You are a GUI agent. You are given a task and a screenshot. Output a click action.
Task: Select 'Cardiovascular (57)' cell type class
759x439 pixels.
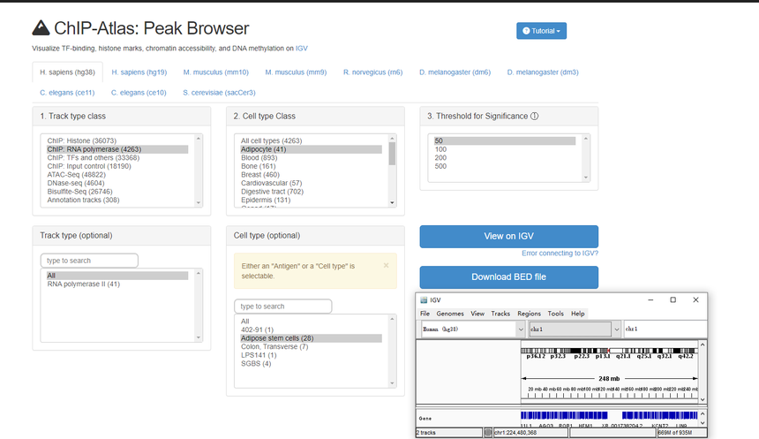tap(311, 183)
